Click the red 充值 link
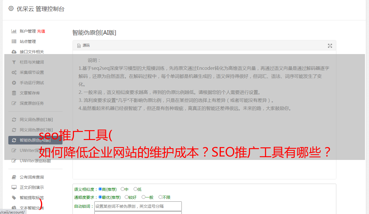369x214 pixels. (x=41, y=31)
